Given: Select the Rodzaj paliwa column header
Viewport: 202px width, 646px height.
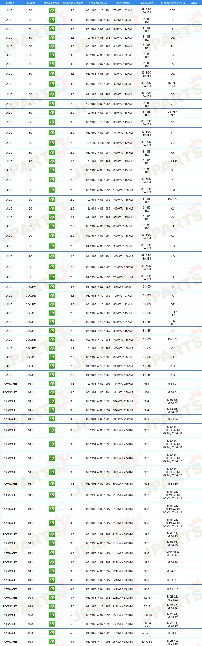Looking at the screenshot, I should 50,3.
